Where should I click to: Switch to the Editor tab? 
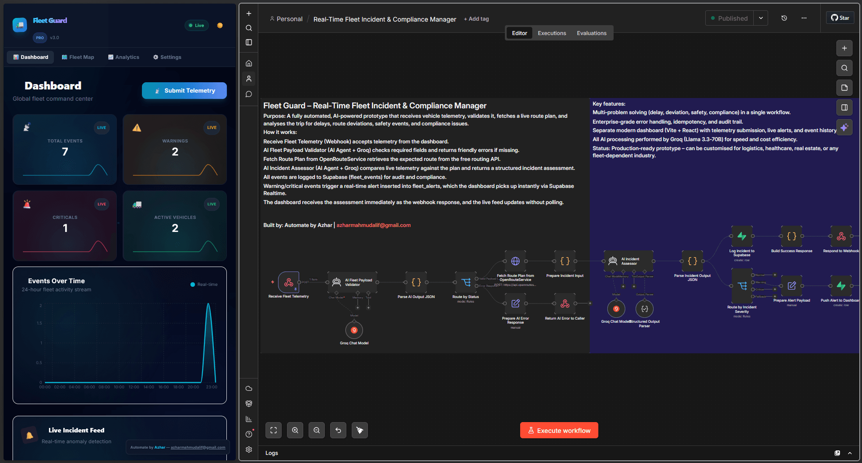tap(519, 33)
